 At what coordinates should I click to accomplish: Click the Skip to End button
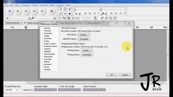[42, 11]
